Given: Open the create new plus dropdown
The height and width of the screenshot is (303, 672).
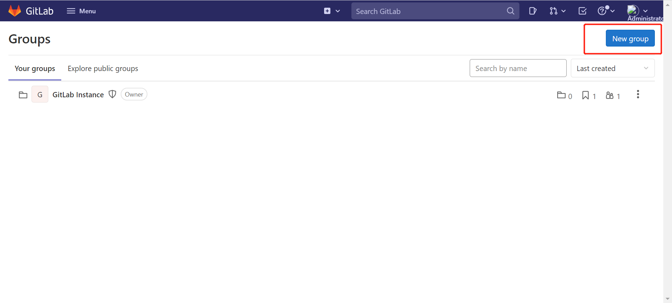Looking at the screenshot, I should (332, 11).
